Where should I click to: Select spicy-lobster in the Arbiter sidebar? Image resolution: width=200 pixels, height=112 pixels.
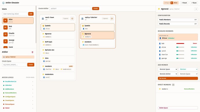18,57
